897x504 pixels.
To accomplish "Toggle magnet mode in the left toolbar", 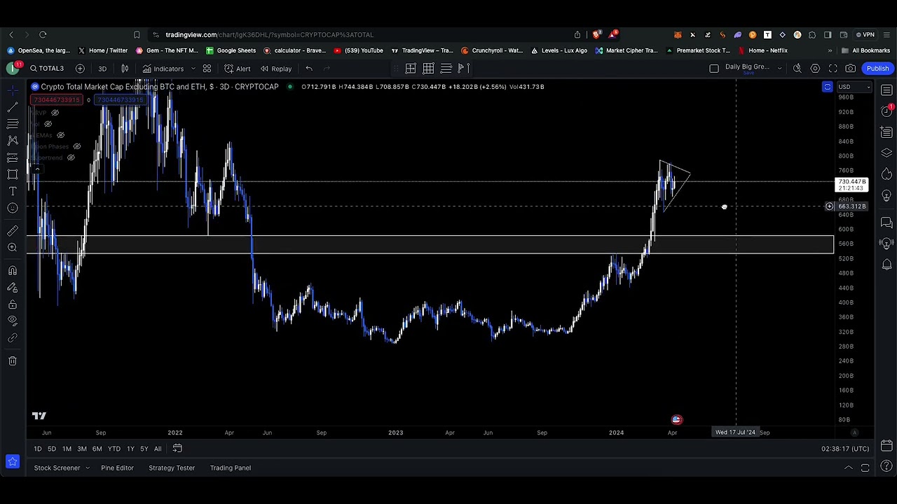I will [x=13, y=270].
